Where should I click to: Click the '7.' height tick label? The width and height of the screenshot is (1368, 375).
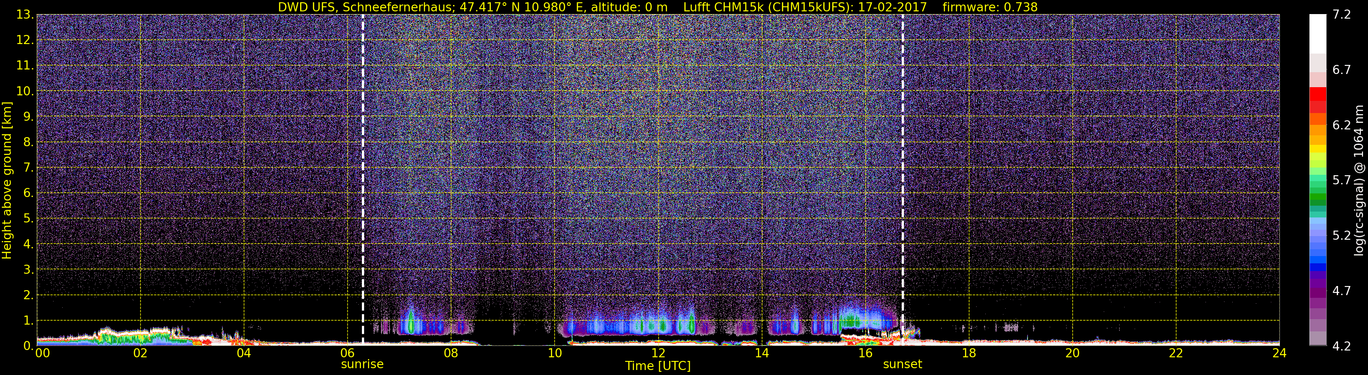tap(28, 168)
